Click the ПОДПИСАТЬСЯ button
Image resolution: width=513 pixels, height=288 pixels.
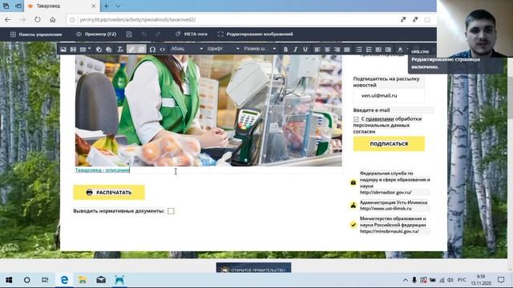pyautogui.click(x=389, y=144)
